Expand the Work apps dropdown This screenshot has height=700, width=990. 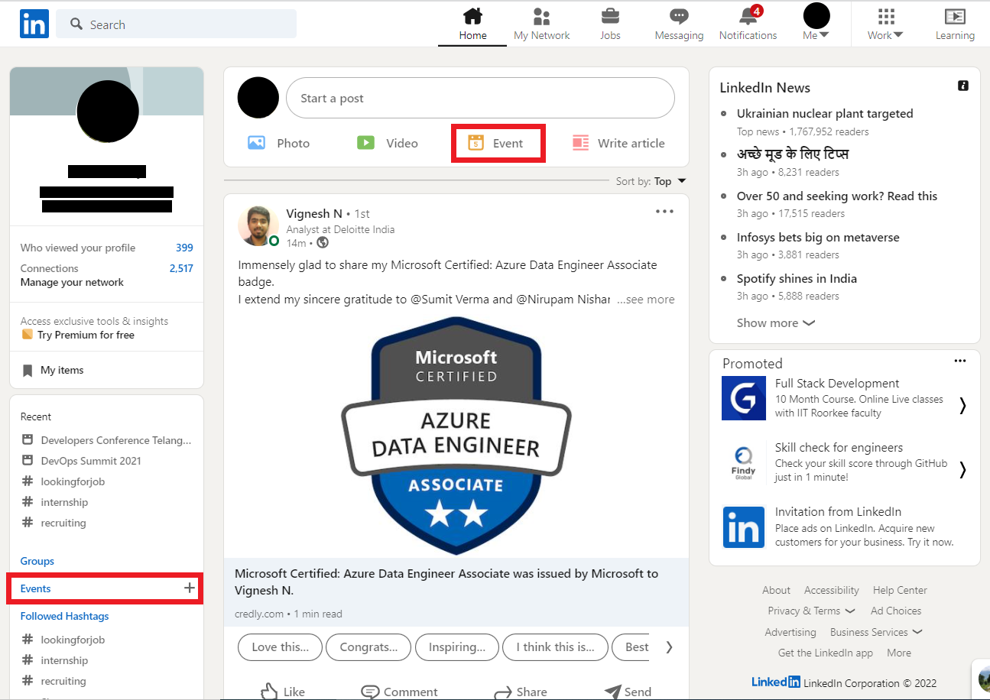click(x=885, y=24)
